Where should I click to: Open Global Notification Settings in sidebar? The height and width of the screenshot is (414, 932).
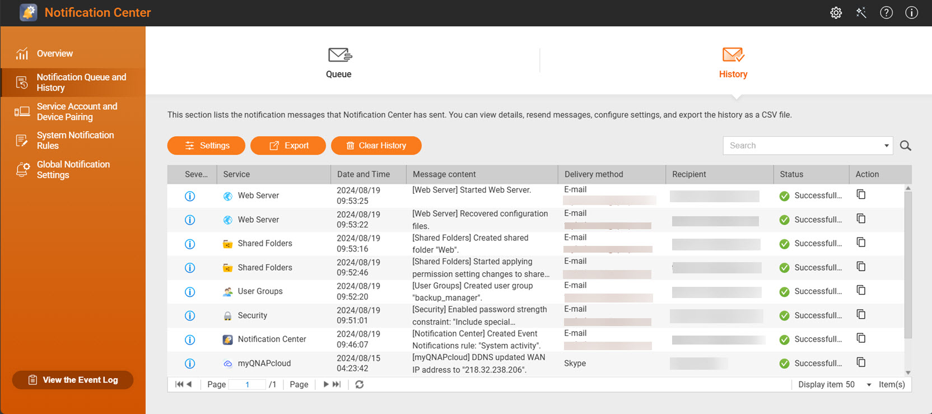(x=73, y=170)
